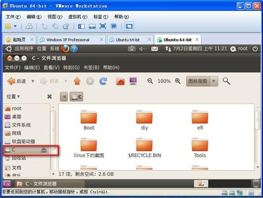Image resolution: width=263 pixels, height=198 pixels.
Task: Open VMware 虚拟机(V) menu
Action: [x=78, y=17]
